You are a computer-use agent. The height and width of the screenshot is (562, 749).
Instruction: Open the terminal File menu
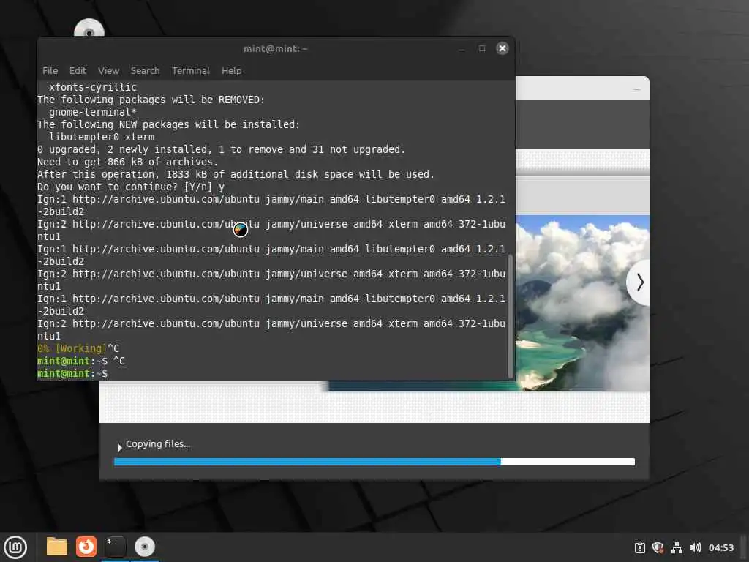[x=50, y=71]
